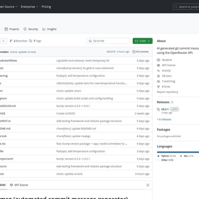199x199 pixels.
Task: Click the branch icon beside 2 Branches
Action: point(11,41)
